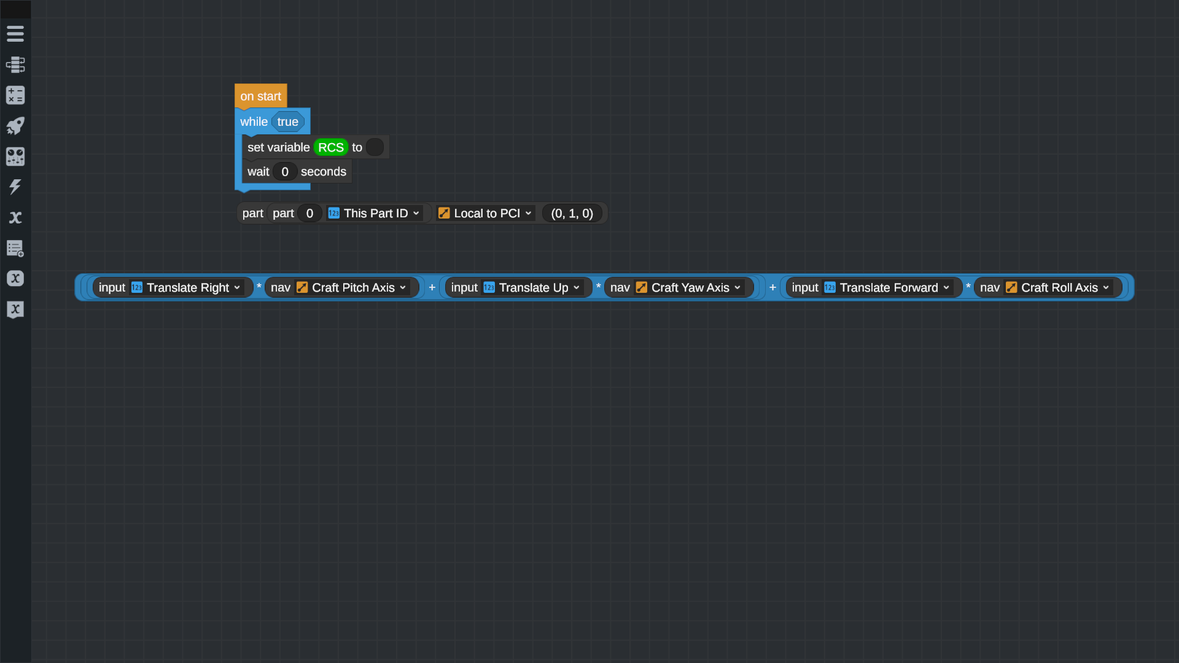Click the 'input' label before Translate Forward
This screenshot has width=1179, height=663.
(x=805, y=287)
